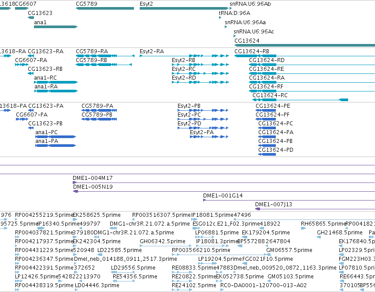Select EST LP06881.5prime
This screenshot has width=375, height=292.
(x=217, y=233)
